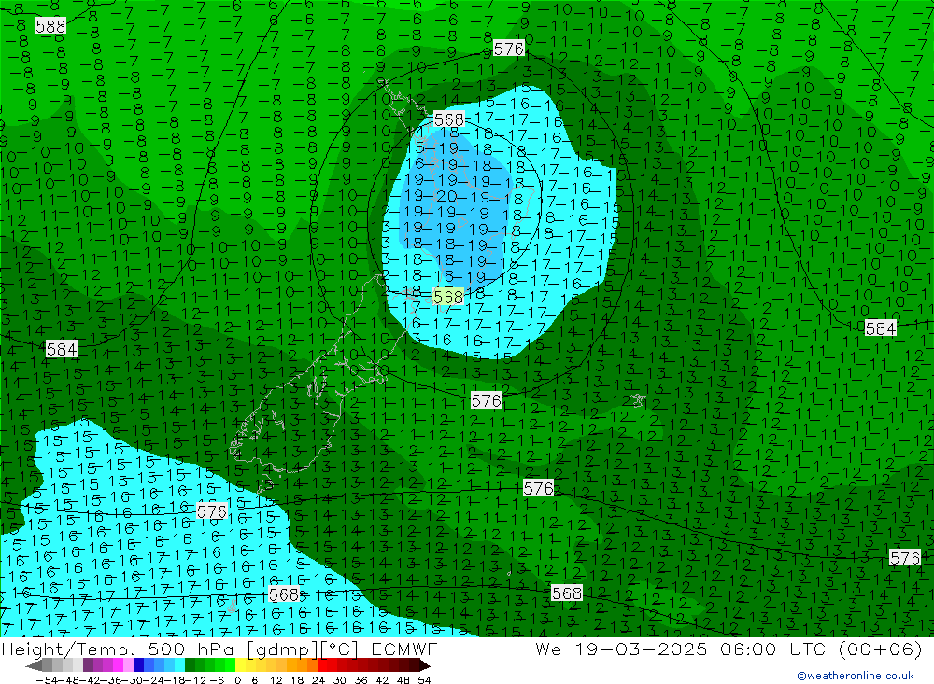Pick the dark green legend swatch above -12
This screenshot has width=934, height=684.
(x=190, y=665)
